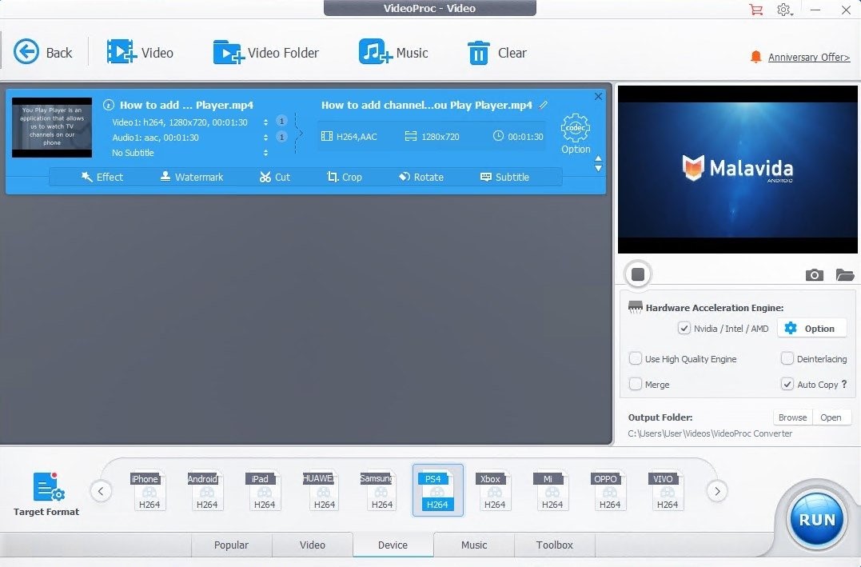Open the codec Option panel
The image size is (861, 567).
point(575,134)
